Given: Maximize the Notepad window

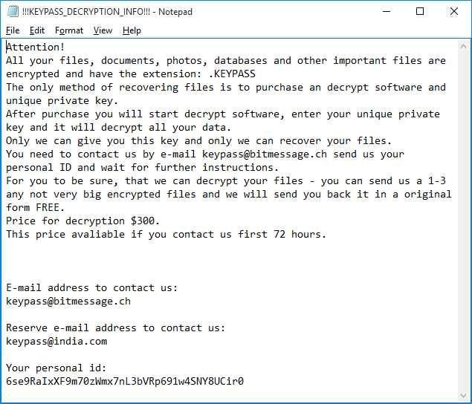Looking at the screenshot, I should point(420,12).
